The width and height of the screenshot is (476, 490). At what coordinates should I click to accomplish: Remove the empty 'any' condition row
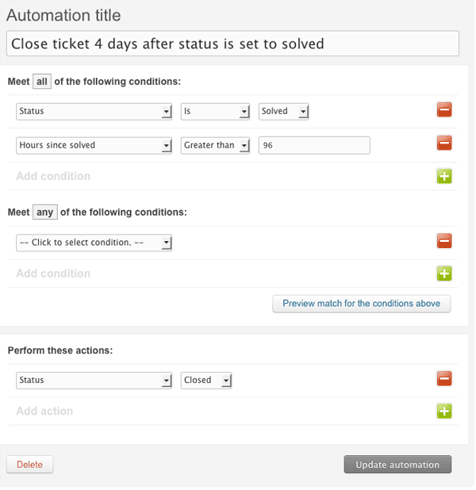click(x=444, y=241)
